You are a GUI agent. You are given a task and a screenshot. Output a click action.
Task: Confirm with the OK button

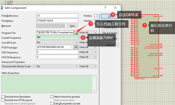click(x=110, y=16)
